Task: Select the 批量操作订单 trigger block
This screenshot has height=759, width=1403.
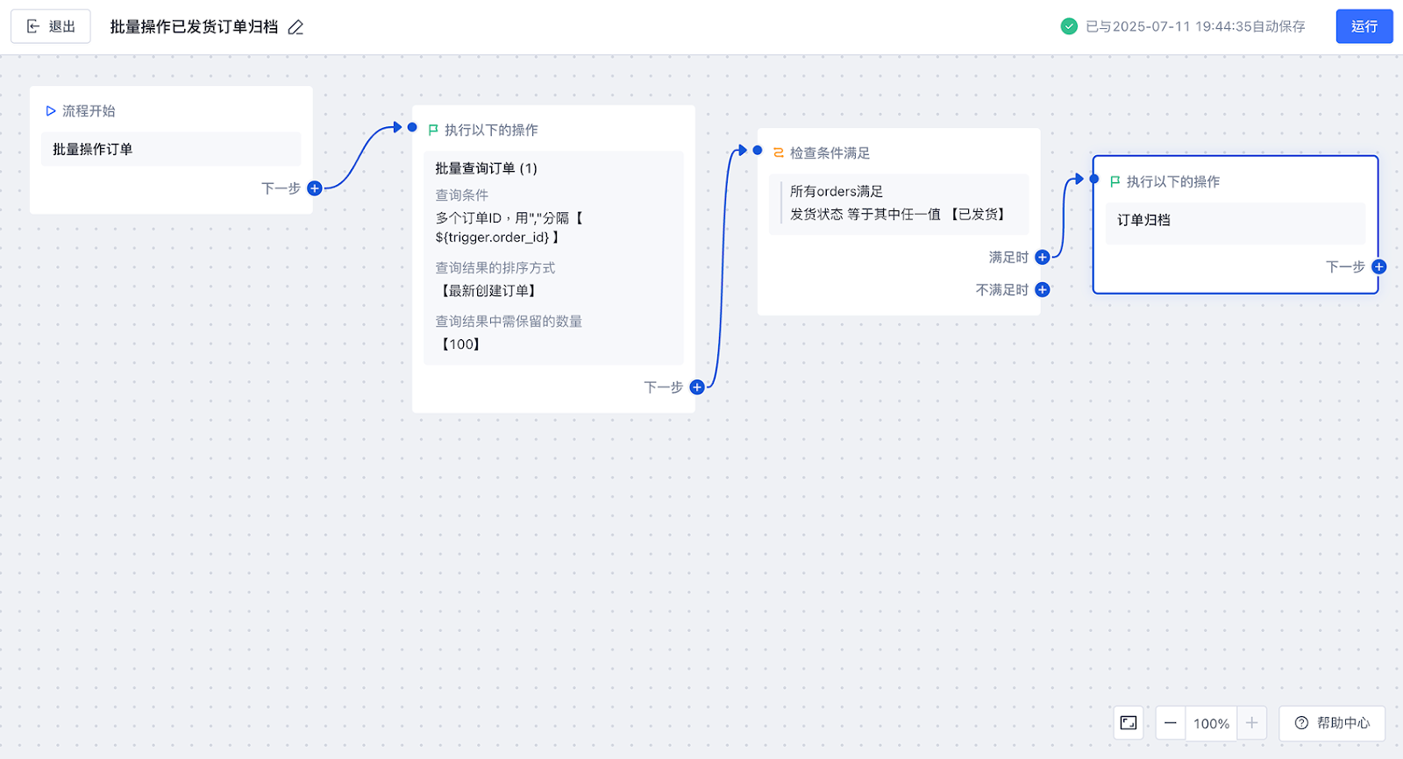Action: click(x=171, y=149)
